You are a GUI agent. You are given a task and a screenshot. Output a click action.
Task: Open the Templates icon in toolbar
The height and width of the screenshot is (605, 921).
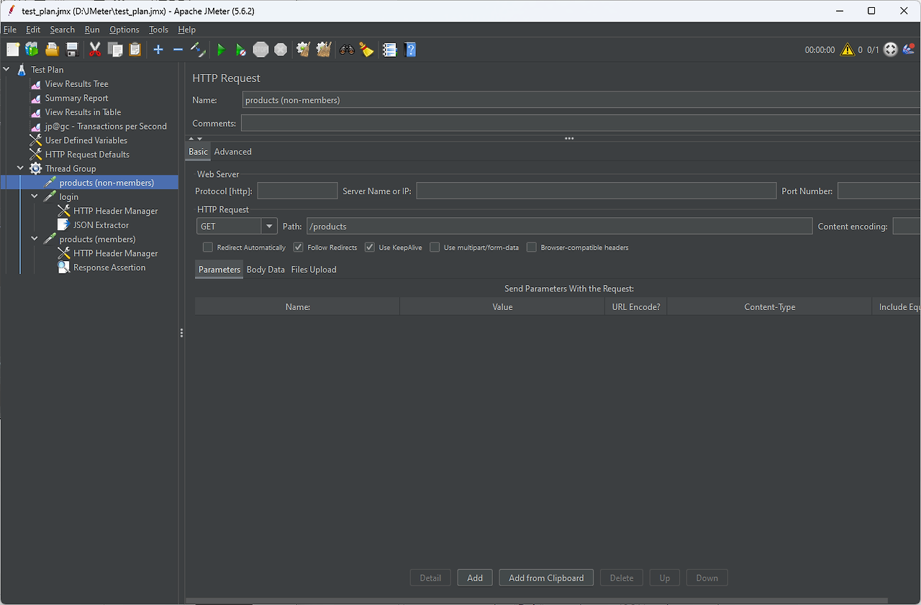click(32, 50)
